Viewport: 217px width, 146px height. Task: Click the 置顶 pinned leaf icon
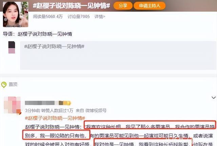click(4, 85)
